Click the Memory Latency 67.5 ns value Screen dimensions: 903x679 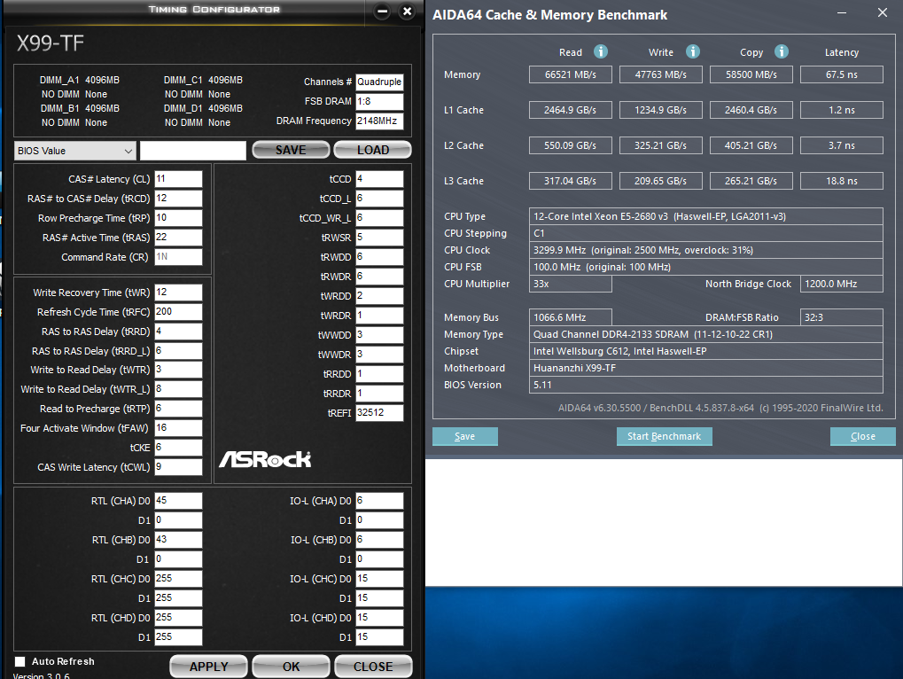[841, 74]
